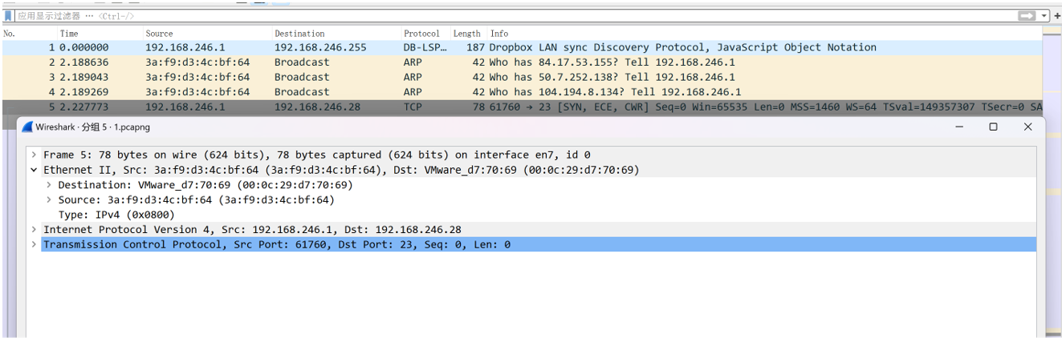Image resolution: width=1062 pixels, height=342 pixels.
Task: Sort packets by Time column header
Action: (x=69, y=34)
